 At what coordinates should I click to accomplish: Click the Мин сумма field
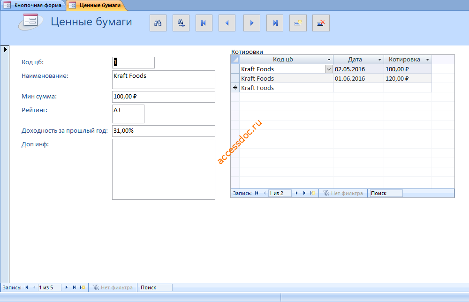point(164,97)
